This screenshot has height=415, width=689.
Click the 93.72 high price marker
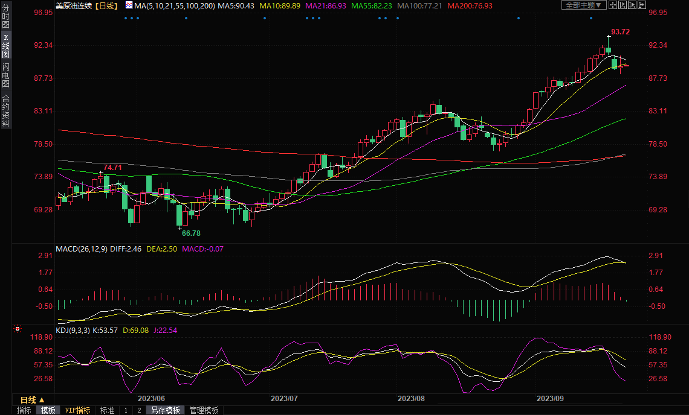tap(620, 32)
